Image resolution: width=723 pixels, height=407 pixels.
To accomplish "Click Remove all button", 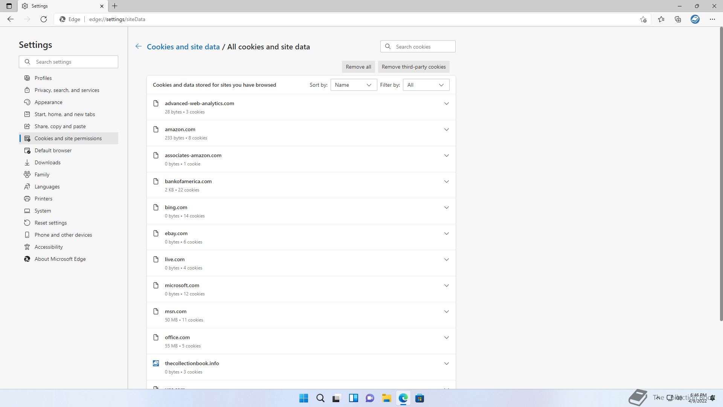I will (x=358, y=67).
